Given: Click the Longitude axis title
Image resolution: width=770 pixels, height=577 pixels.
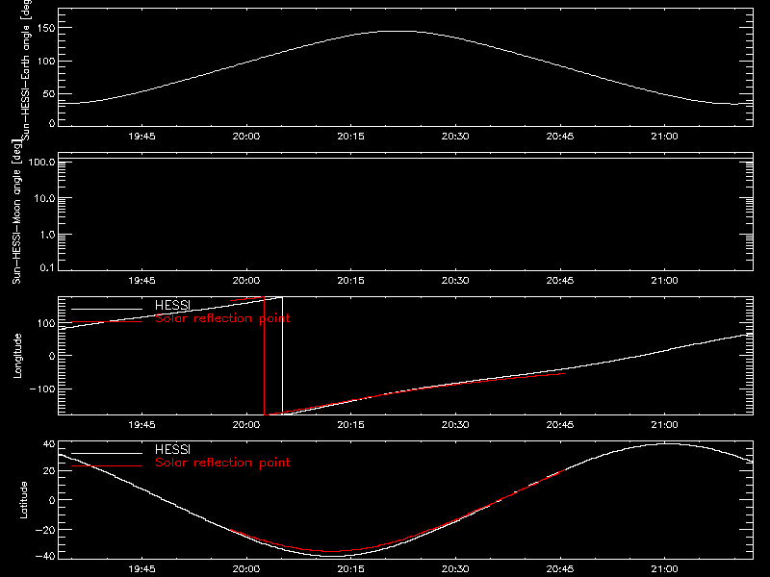Looking at the screenshot, I should [17, 356].
